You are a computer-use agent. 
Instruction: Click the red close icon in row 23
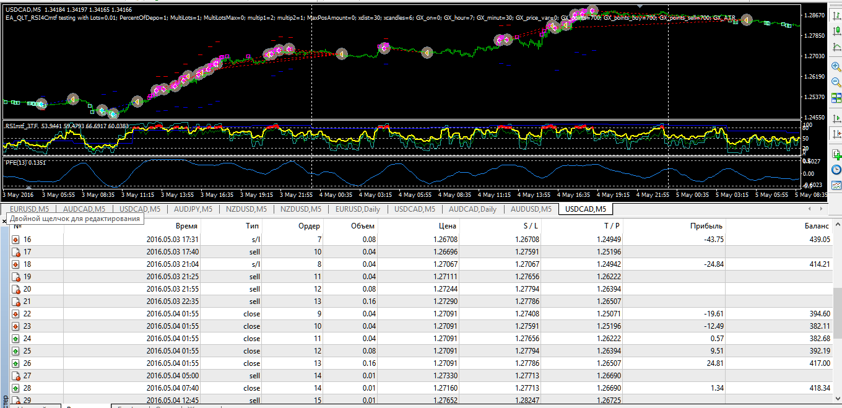(17, 326)
